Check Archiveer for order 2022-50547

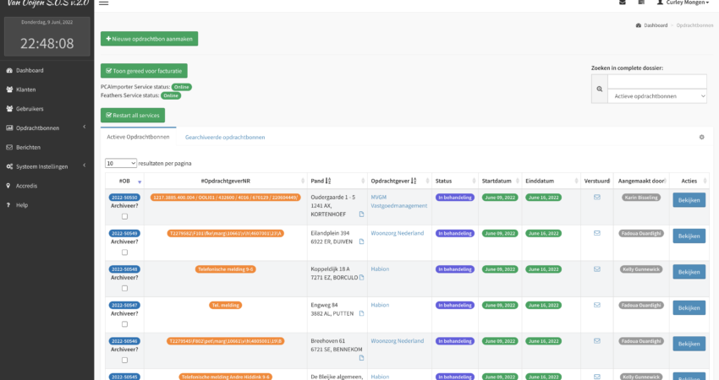click(124, 324)
